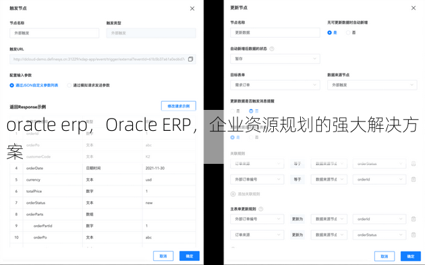Click the disabled 触发类型 field
The width and height of the screenshot is (425, 265).
click(x=151, y=33)
